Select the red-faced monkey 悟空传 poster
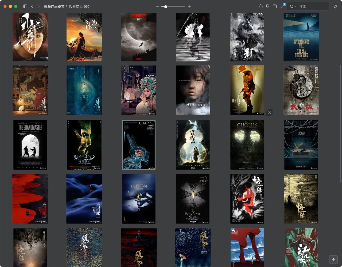 pyautogui.click(x=247, y=199)
